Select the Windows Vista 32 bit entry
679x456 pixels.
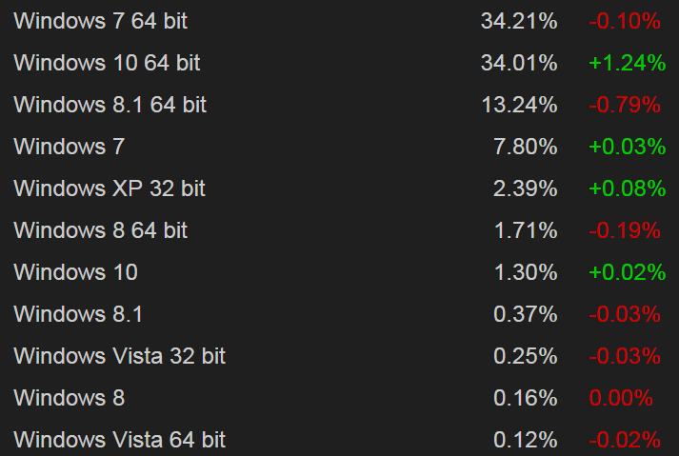click(120, 356)
